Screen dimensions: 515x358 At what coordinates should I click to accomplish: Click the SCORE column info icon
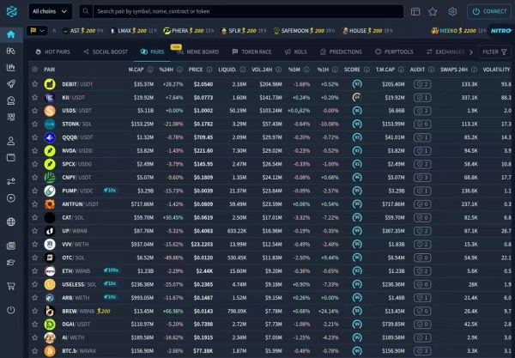(367, 70)
